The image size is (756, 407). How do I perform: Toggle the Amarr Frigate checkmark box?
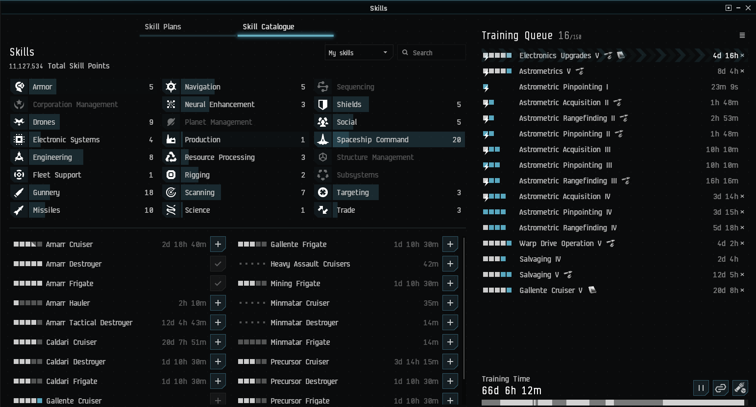(x=218, y=283)
